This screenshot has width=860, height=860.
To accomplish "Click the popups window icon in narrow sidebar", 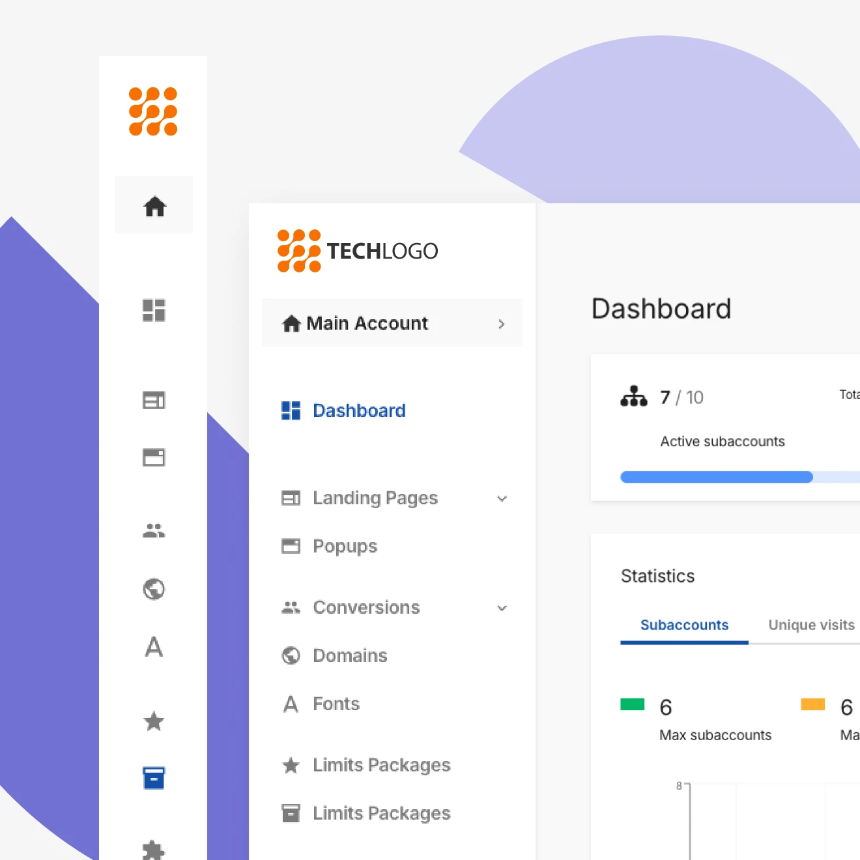I will (154, 457).
